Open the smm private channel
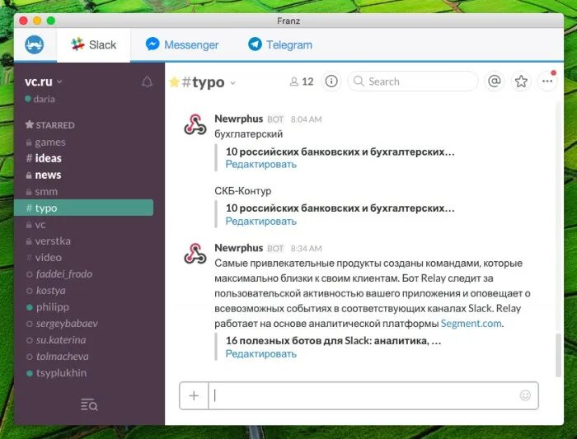 click(41, 192)
